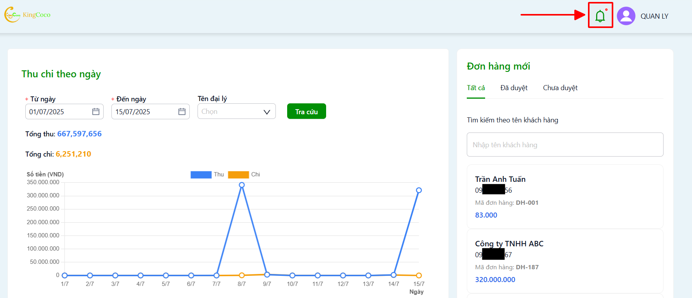Viewport: 692px width, 298px height.
Task: Click the Chi data point on 8/7
Action: point(242,275)
